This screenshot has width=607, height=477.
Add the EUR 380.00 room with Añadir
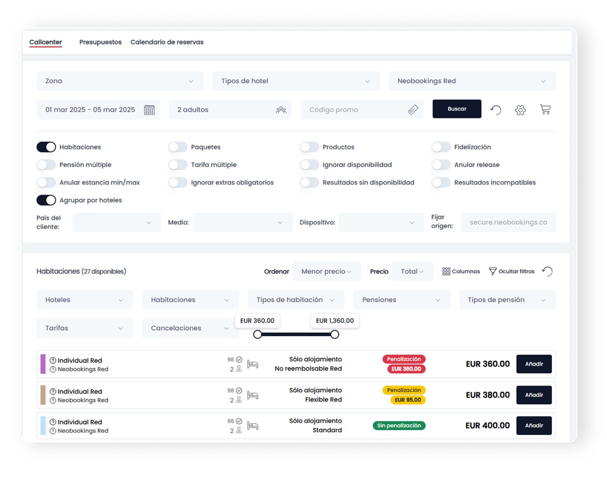pyautogui.click(x=534, y=395)
